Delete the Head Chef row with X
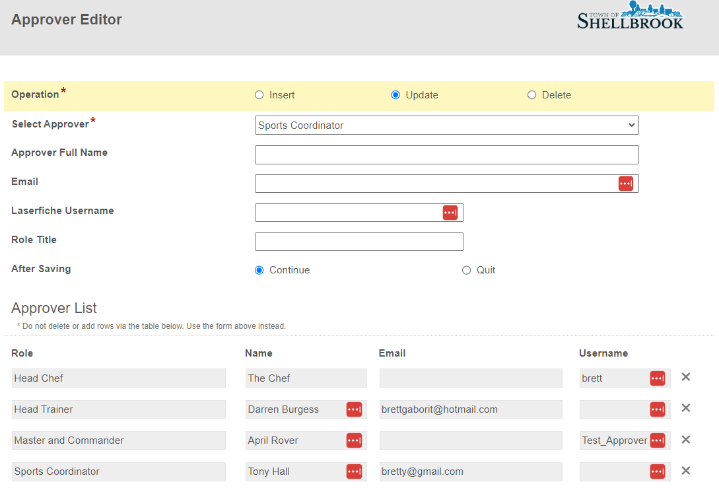Viewport: 719px width, 488px height. pyautogui.click(x=685, y=377)
